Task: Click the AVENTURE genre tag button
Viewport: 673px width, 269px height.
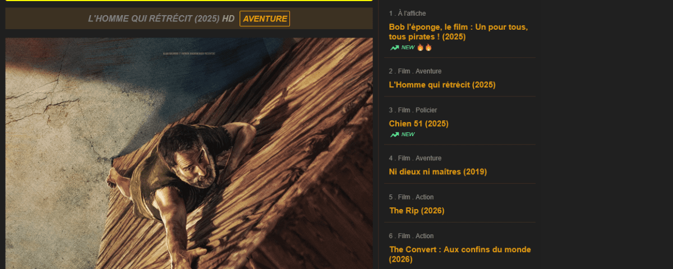Action: click(265, 18)
